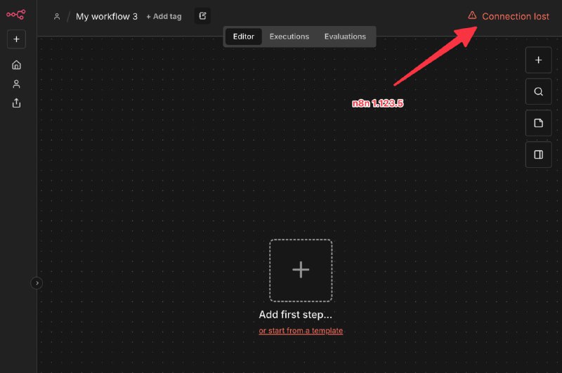Expand the collapsed left sidebar chevron
Viewport: 562px width, 373px height.
37,283
